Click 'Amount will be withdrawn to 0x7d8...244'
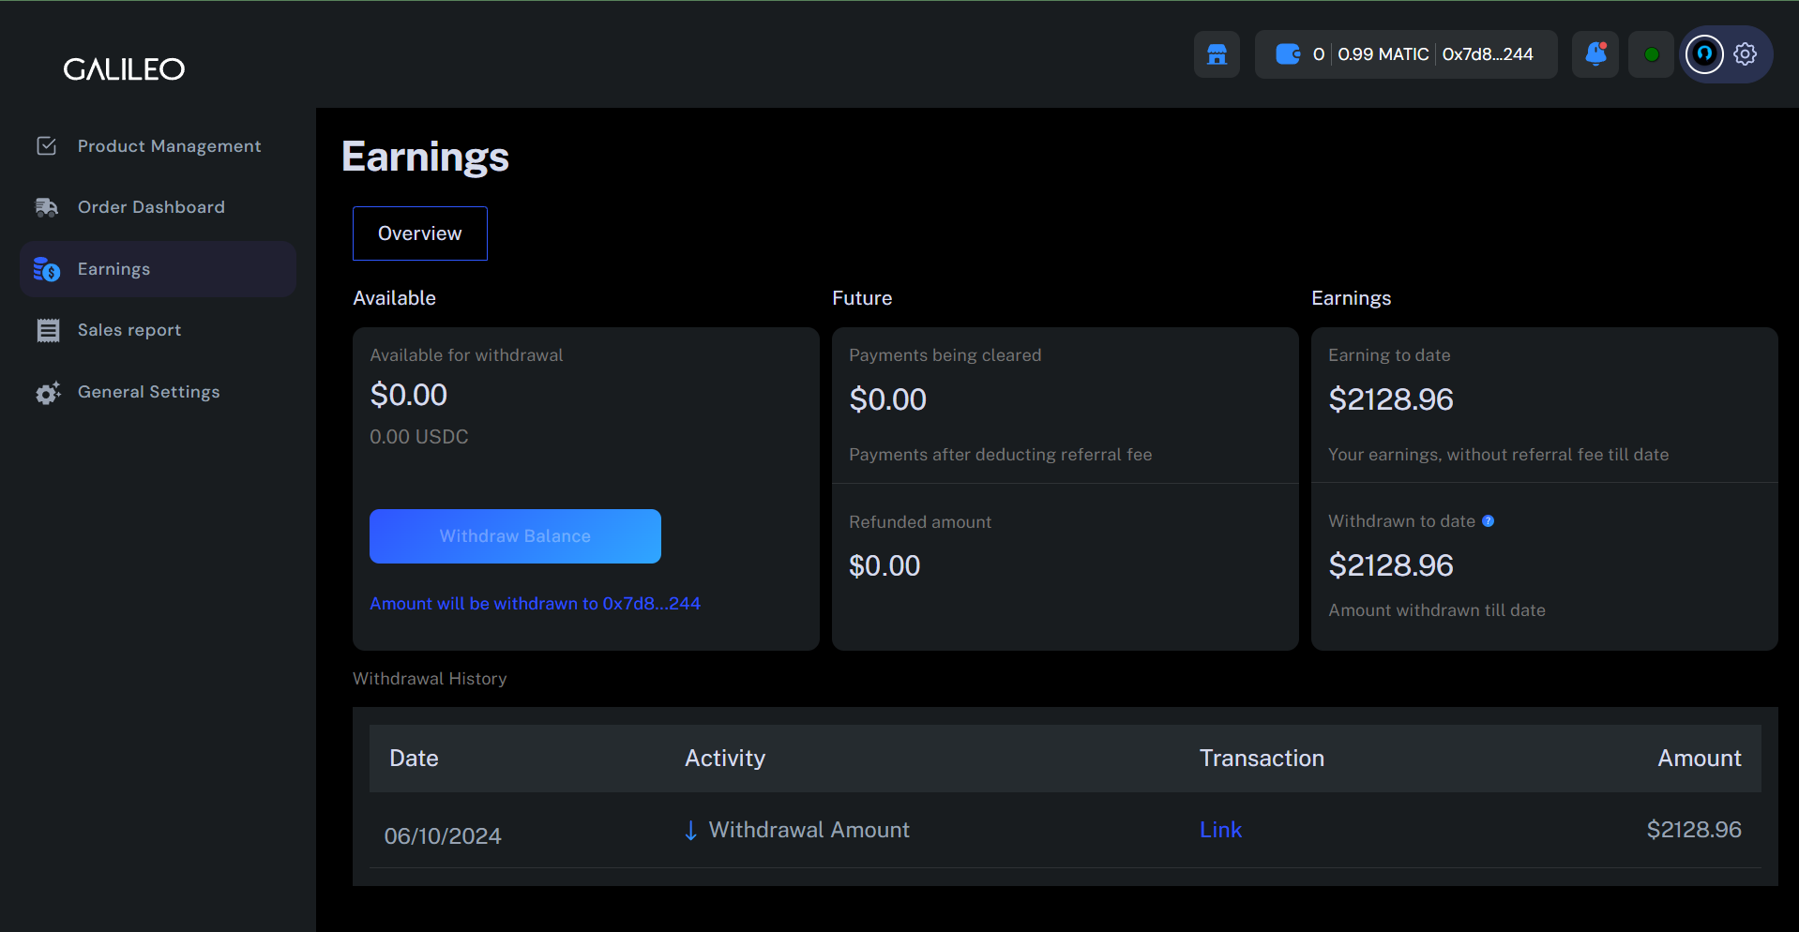The height and width of the screenshot is (932, 1799). [535, 604]
